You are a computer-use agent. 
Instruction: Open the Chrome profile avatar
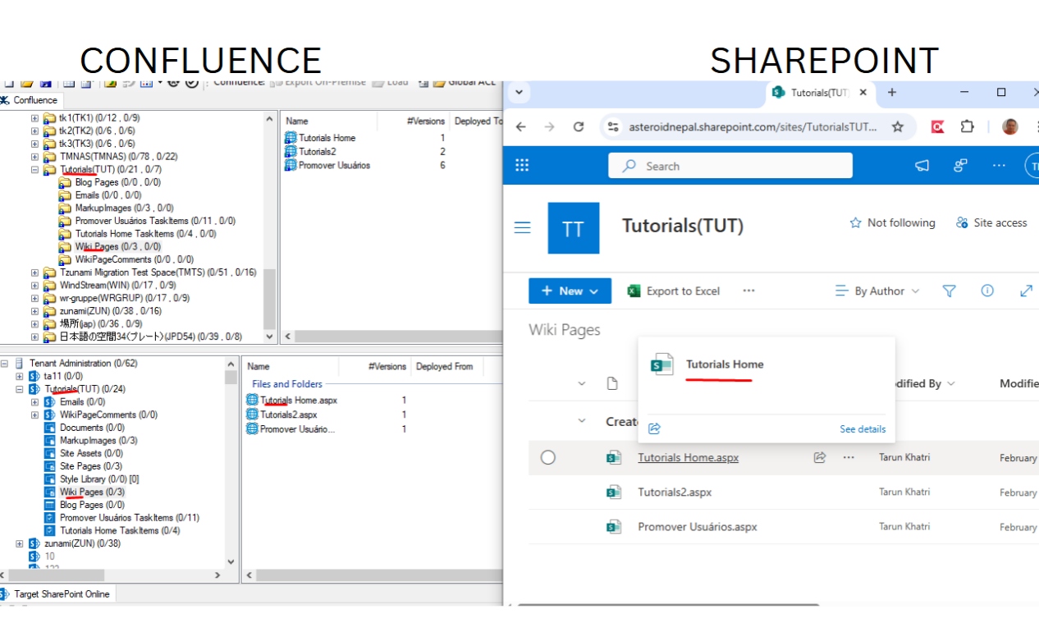[x=1010, y=126]
